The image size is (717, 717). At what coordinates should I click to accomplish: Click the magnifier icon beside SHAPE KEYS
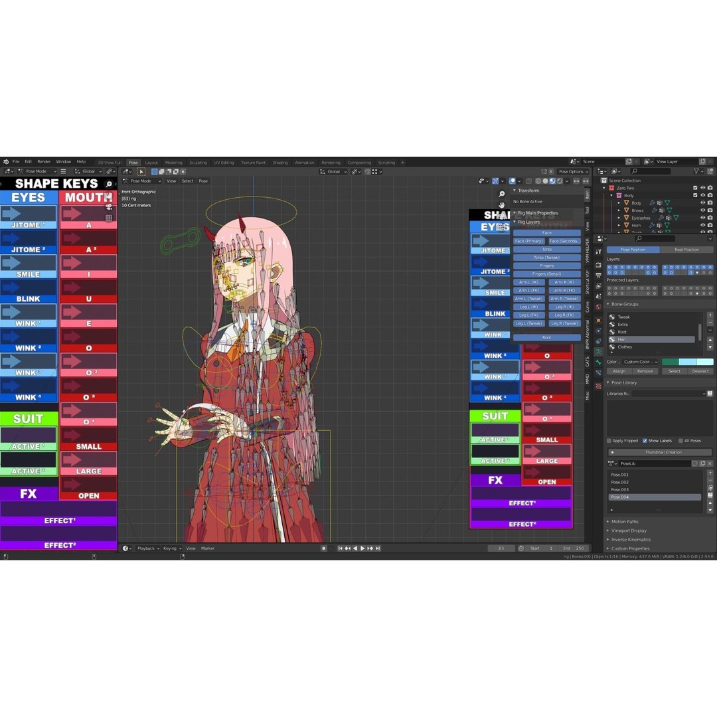109,184
